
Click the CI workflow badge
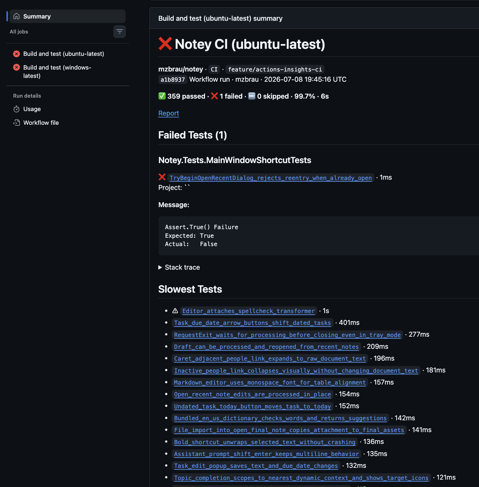coord(214,70)
